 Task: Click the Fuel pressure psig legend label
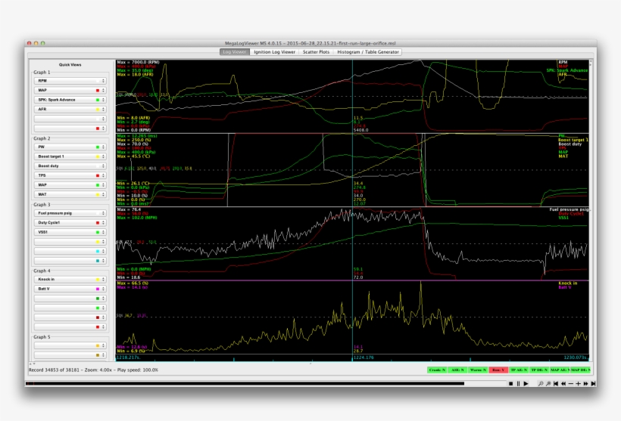pyautogui.click(x=569, y=209)
